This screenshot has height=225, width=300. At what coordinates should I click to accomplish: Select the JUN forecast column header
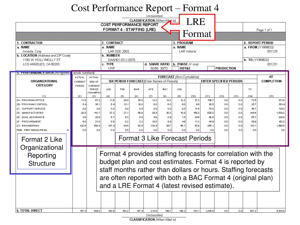coord(179,89)
